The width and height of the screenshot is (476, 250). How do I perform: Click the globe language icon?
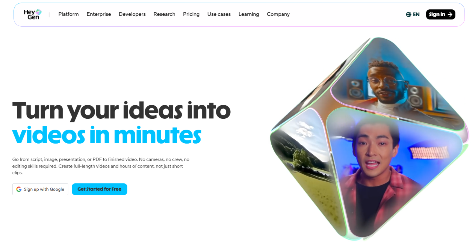[x=408, y=14]
